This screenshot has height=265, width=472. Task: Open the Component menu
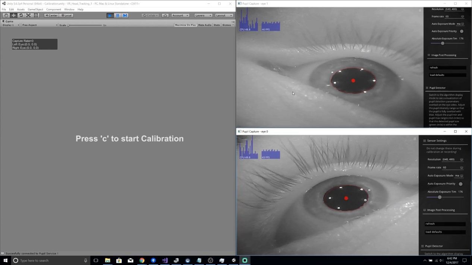coord(53,9)
